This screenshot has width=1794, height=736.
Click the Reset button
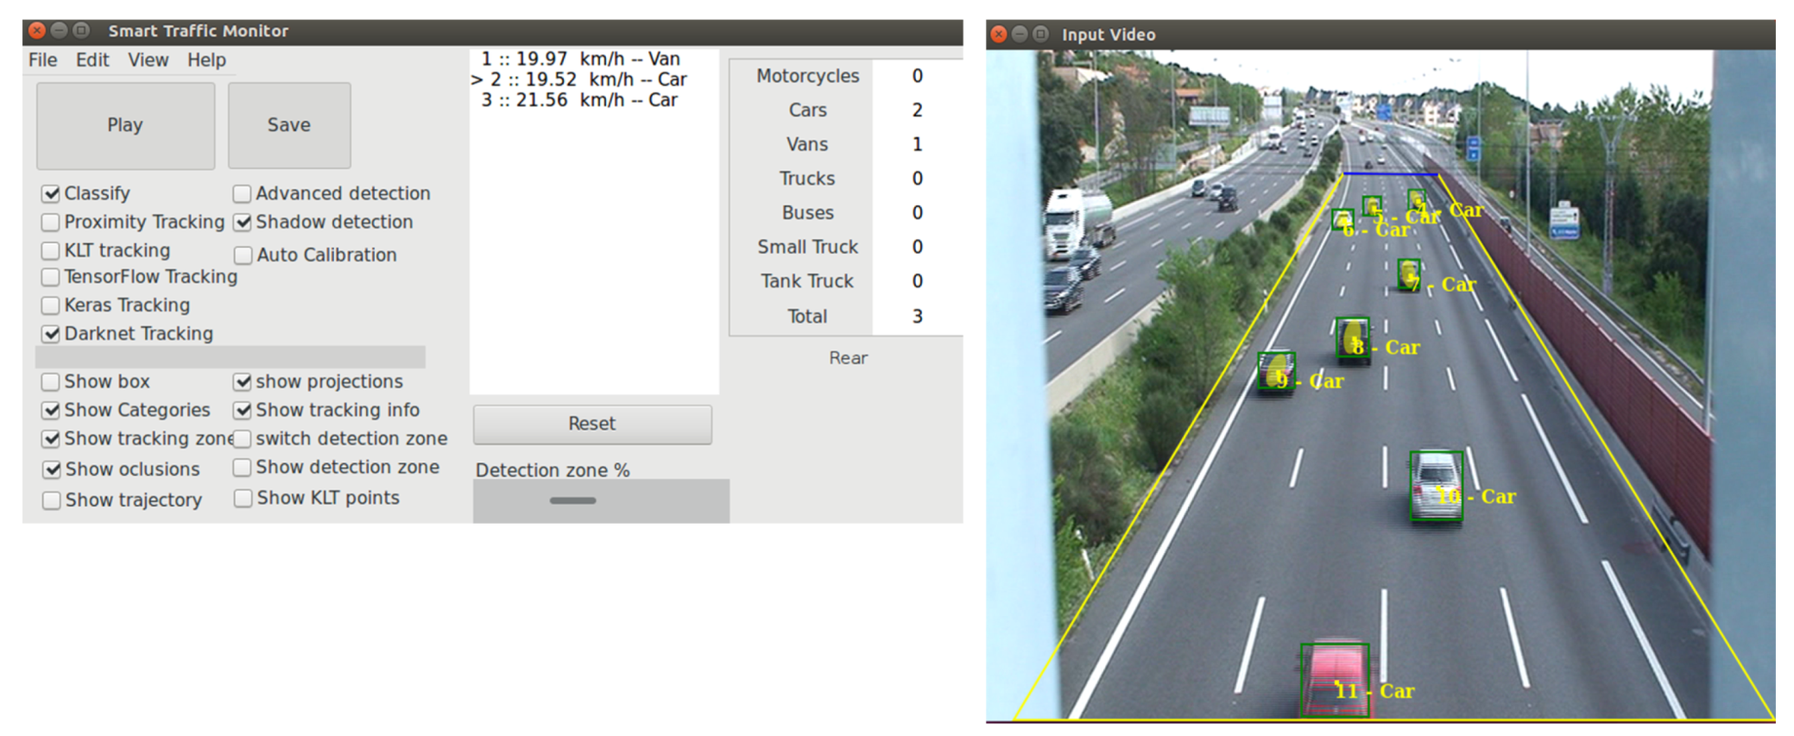click(x=592, y=424)
